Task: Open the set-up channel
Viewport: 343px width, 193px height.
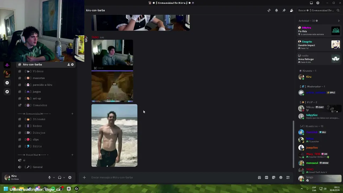Action: point(46,98)
